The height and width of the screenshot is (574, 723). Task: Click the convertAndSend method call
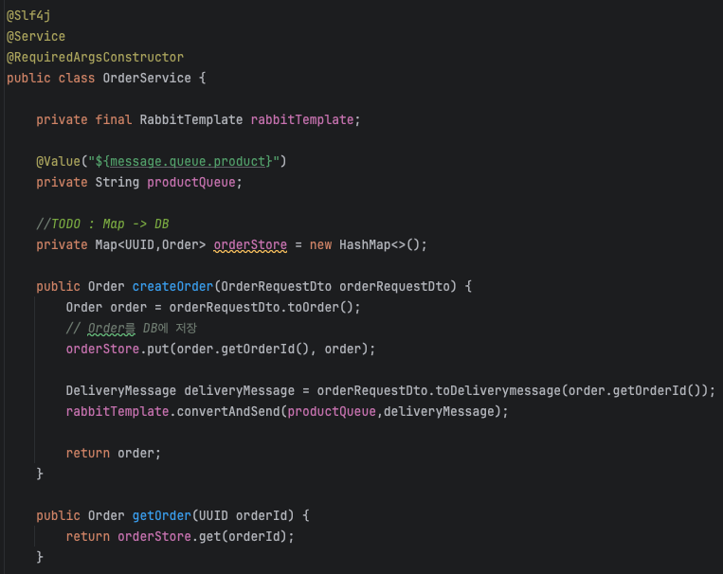click(x=228, y=411)
